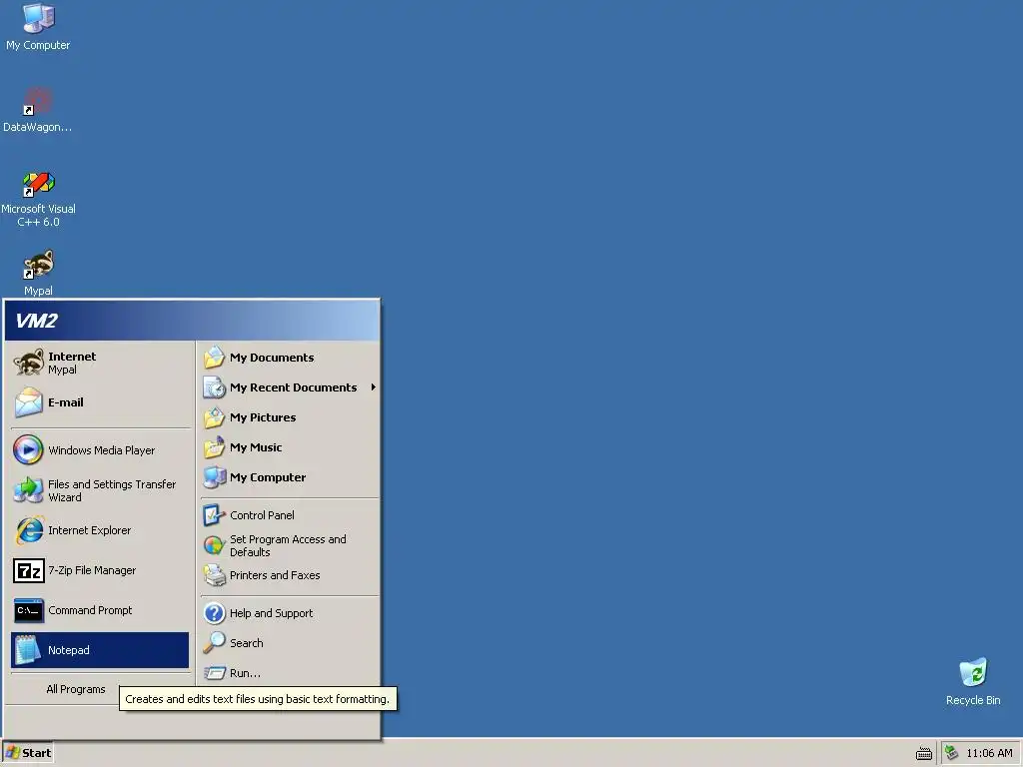Open Control Panel

[x=290, y=515]
